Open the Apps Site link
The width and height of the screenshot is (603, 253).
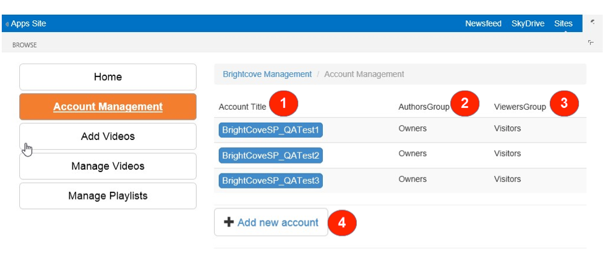28,23
